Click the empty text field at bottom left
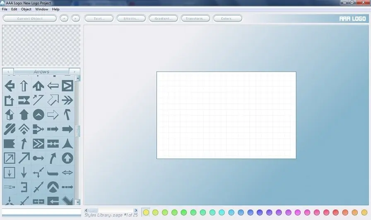The image size is (371, 220). tap(41, 212)
